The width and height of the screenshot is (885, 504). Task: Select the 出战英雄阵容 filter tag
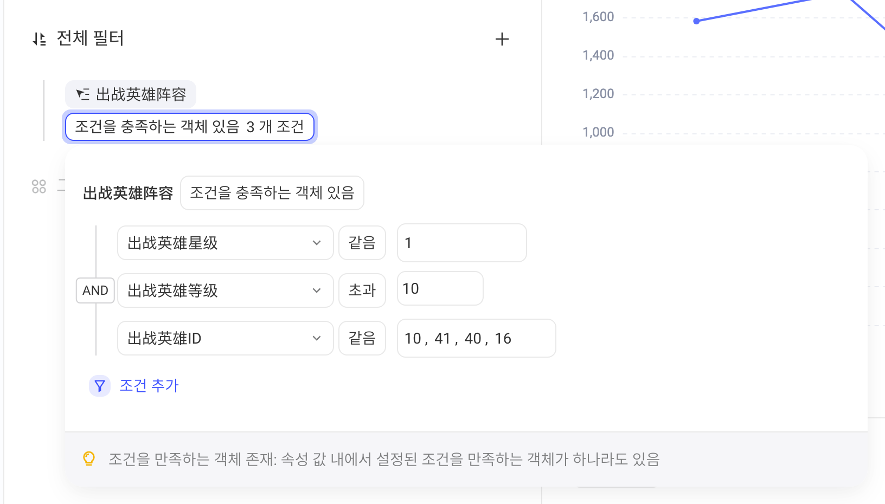click(x=131, y=94)
